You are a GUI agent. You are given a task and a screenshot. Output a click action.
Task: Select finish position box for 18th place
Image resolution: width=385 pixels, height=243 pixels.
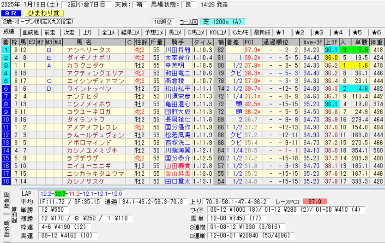point(6,181)
